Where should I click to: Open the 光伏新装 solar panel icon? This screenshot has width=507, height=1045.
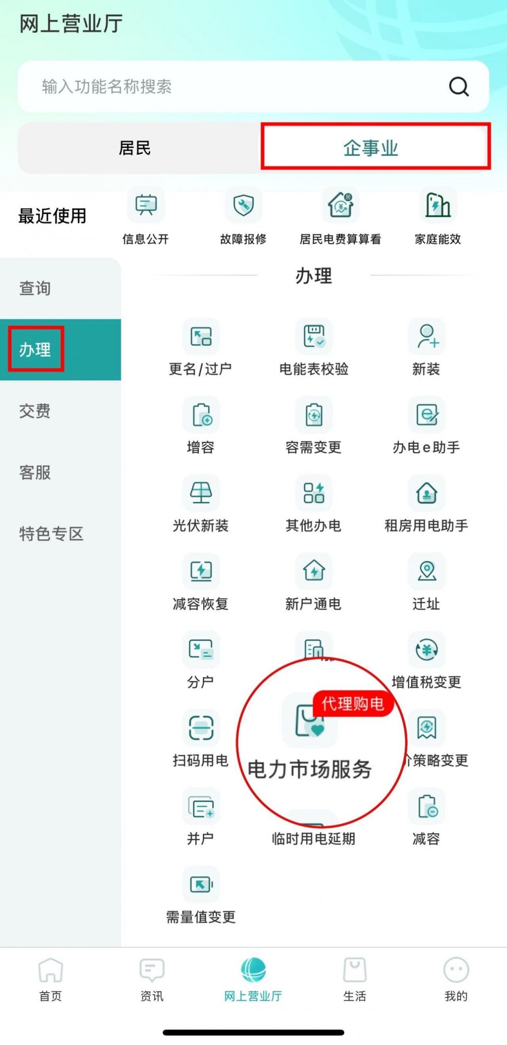pyautogui.click(x=201, y=493)
